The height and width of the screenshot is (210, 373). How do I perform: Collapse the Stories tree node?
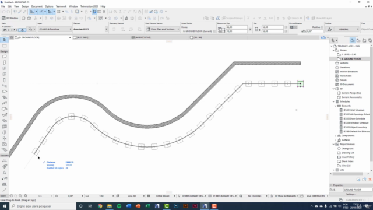333,50
